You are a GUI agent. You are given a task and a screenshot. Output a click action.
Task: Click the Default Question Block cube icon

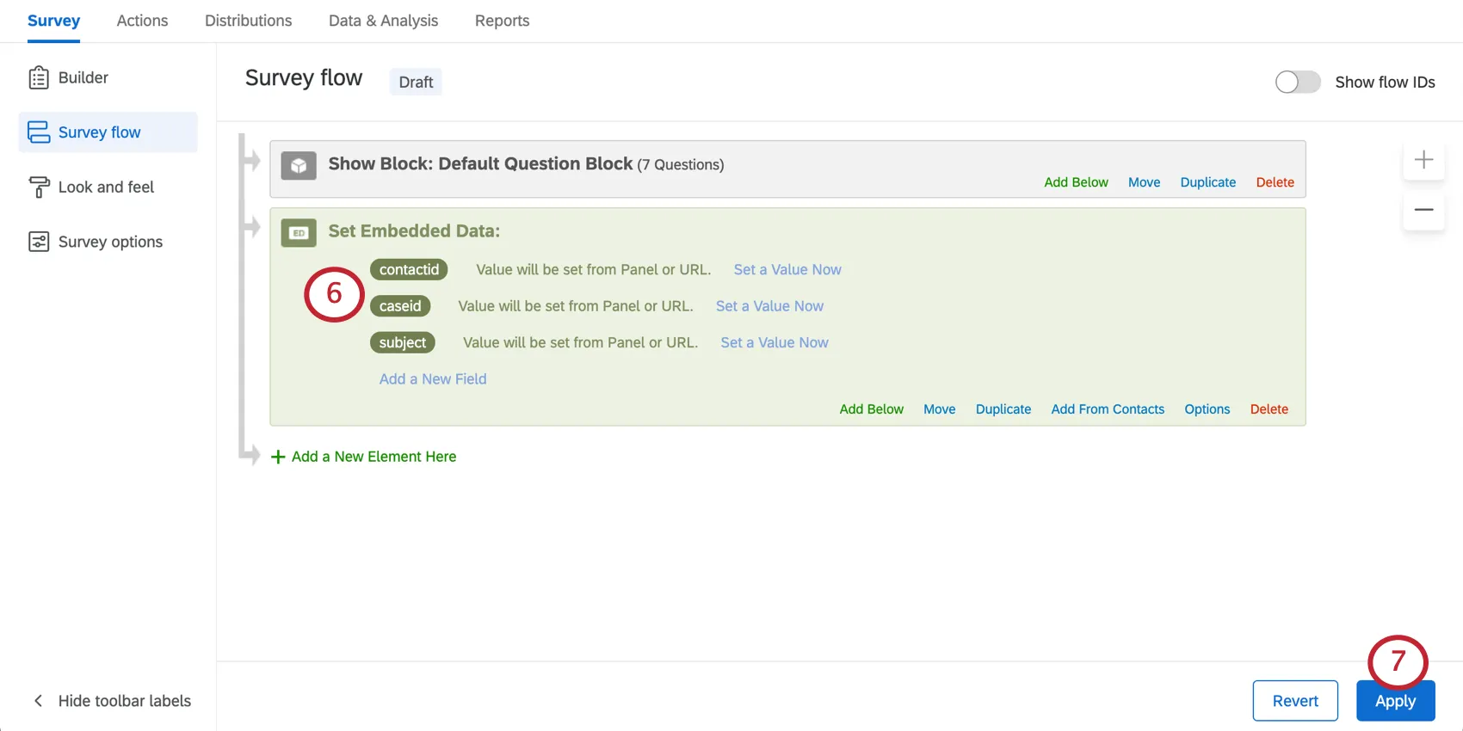pos(299,165)
